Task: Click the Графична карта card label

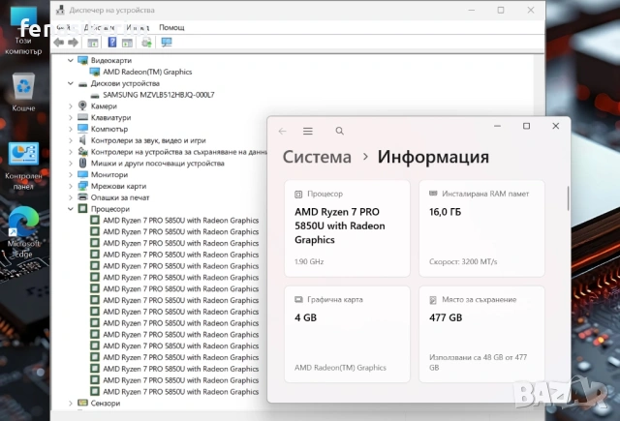Action: [x=335, y=300]
